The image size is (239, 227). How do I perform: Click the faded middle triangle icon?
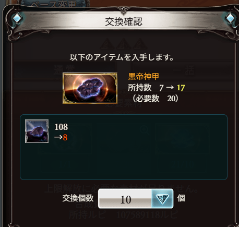(124, 44)
